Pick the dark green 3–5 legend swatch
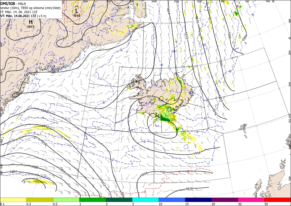 (119, 200)
